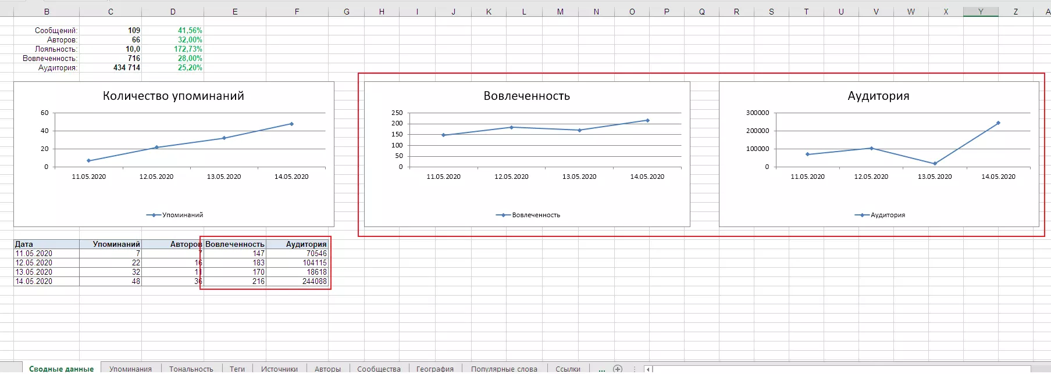Select table cell with value 104115
This screenshot has width=1051, height=374.
click(x=297, y=262)
